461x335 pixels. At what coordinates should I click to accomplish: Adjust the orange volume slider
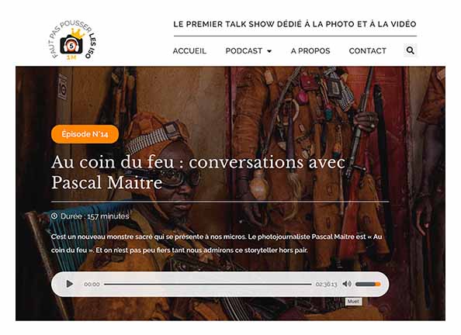coord(368,284)
